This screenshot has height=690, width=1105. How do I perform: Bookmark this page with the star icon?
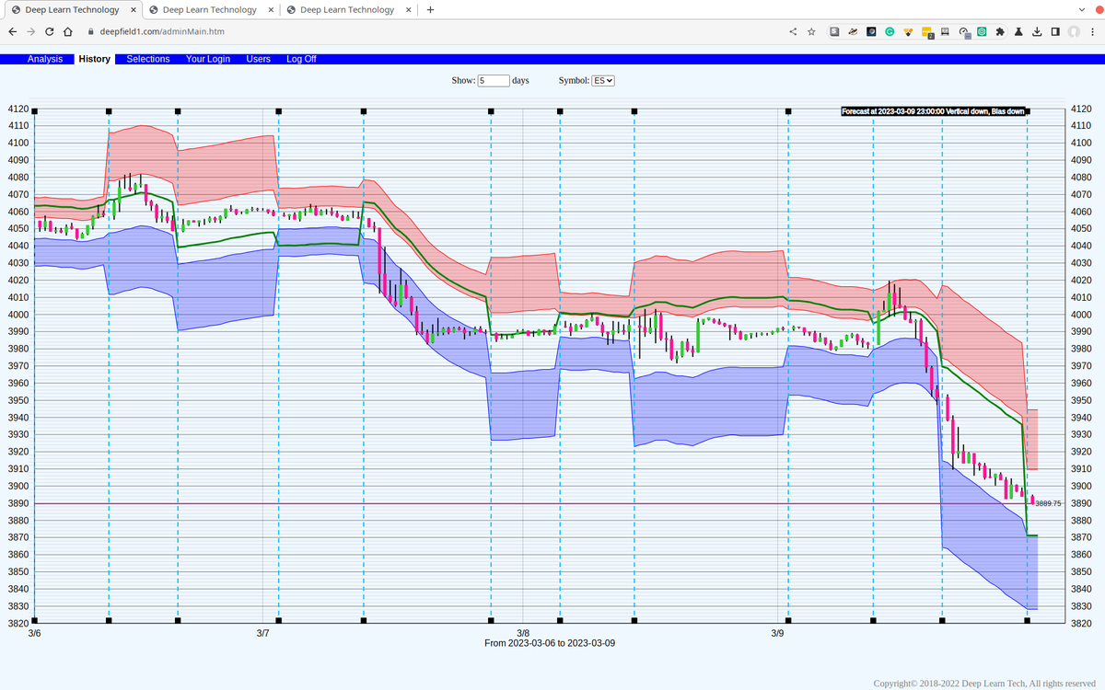tap(811, 31)
